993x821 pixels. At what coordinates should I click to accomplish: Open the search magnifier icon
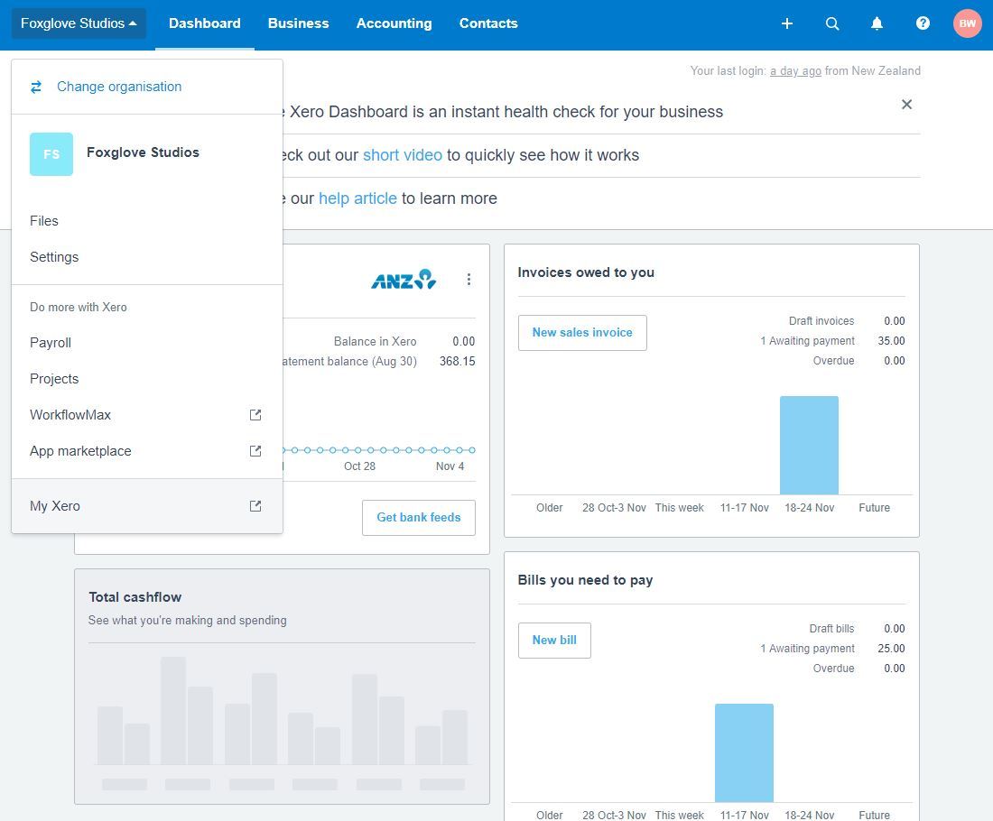[x=832, y=23]
